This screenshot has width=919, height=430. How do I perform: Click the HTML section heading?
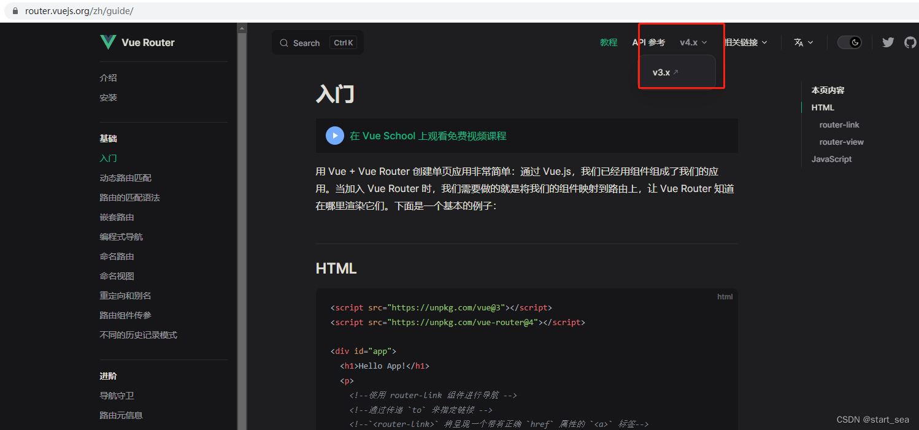[336, 269]
